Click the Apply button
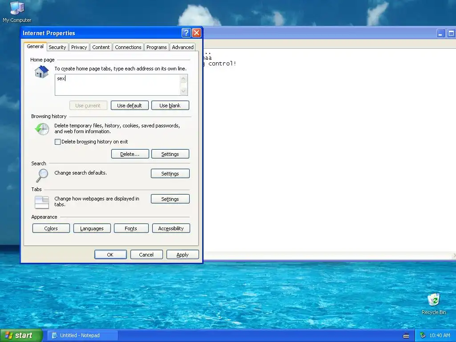The width and height of the screenshot is (456, 342). coord(183,254)
